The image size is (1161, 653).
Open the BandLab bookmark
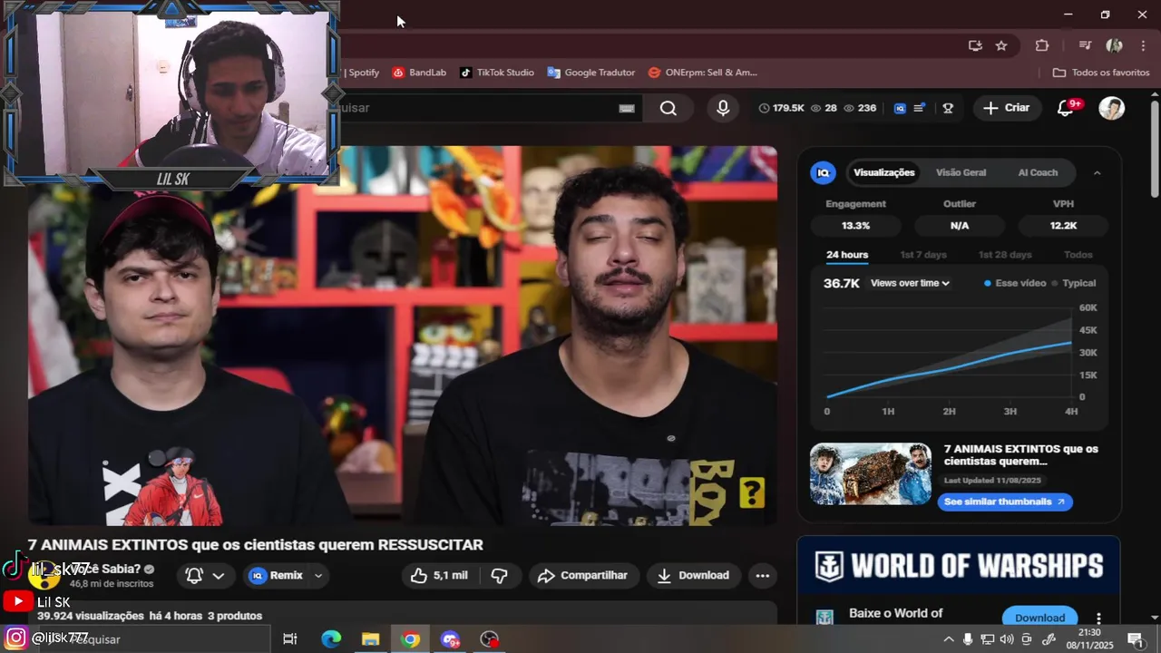[x=419, y=73]
